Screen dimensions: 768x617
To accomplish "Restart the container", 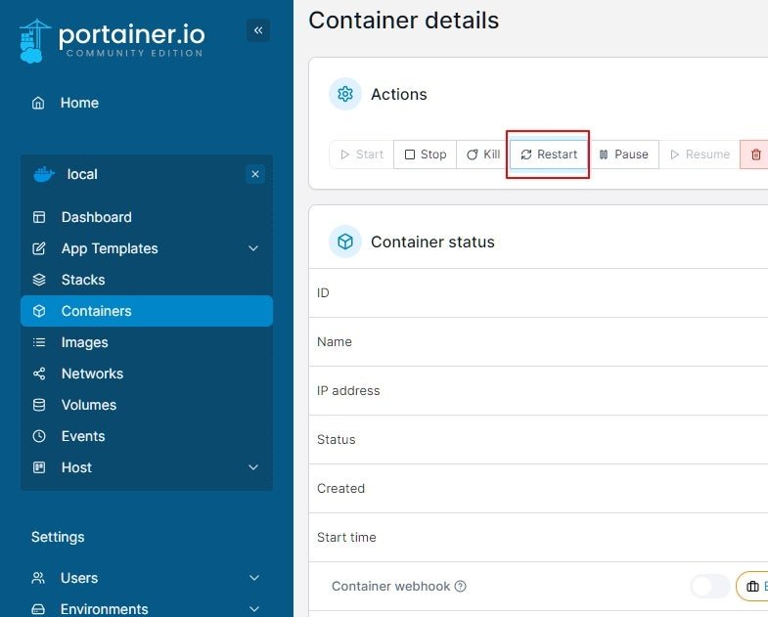I will tap(549, 154).
